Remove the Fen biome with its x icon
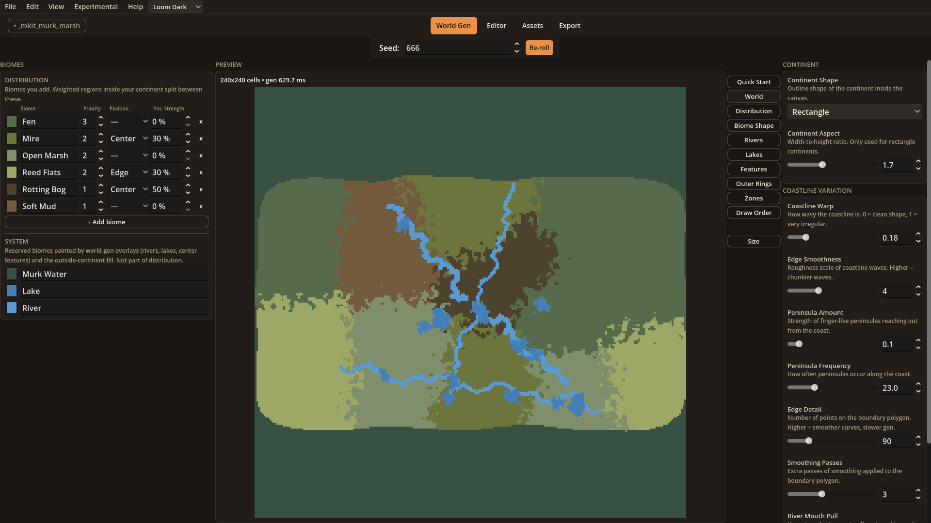The image size is (931, 523). tap(201, 122)
